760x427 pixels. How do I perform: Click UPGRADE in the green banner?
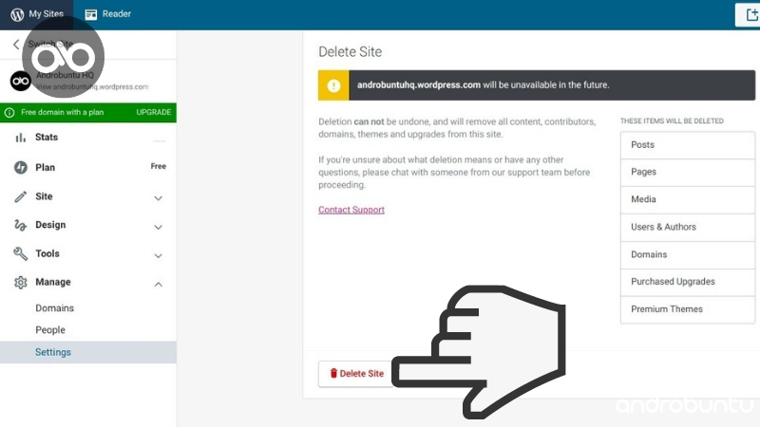pyautogui.click(x=153, y=112)
